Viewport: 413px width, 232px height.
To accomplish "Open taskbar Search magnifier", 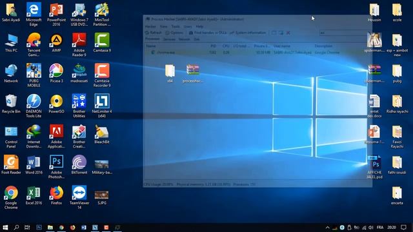I will tap(16, 227).
